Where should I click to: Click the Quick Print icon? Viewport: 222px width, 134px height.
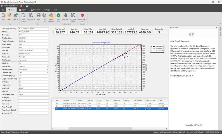pos(44,15)
